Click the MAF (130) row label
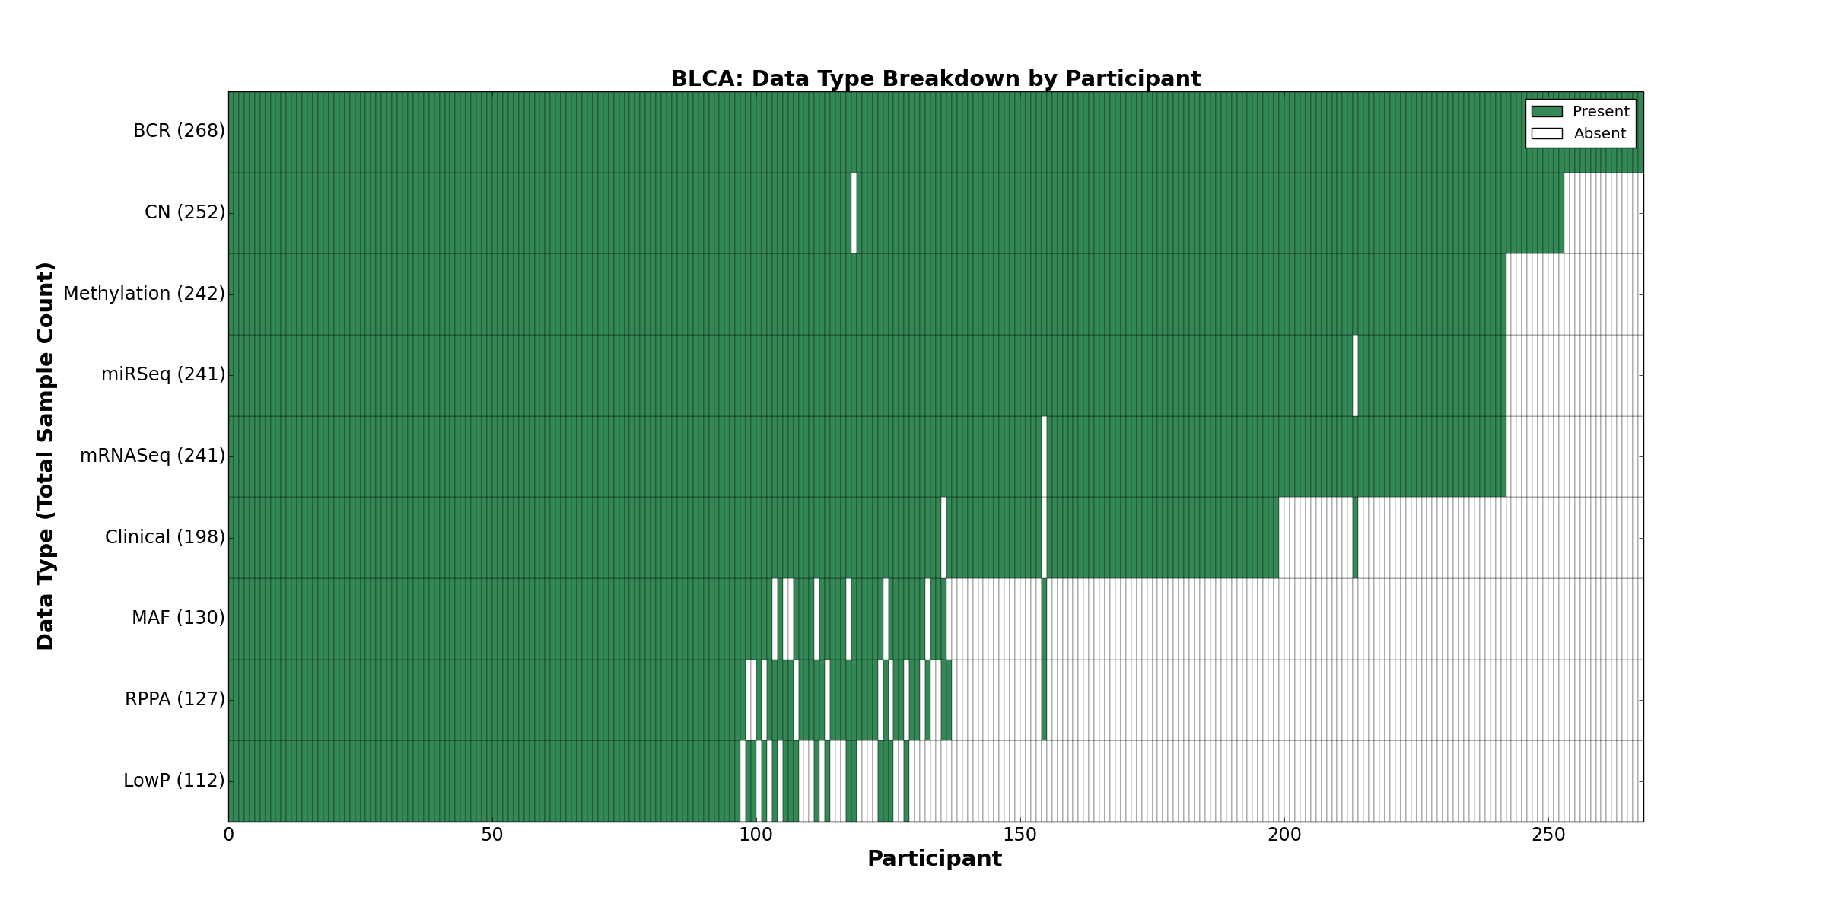The image size is (1826, 913). [x=178, y=618]
